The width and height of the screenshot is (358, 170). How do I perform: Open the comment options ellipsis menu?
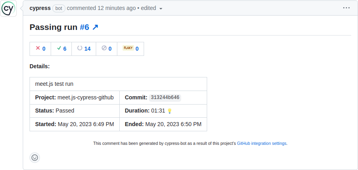pyautogui.click(x=346, y=8)
